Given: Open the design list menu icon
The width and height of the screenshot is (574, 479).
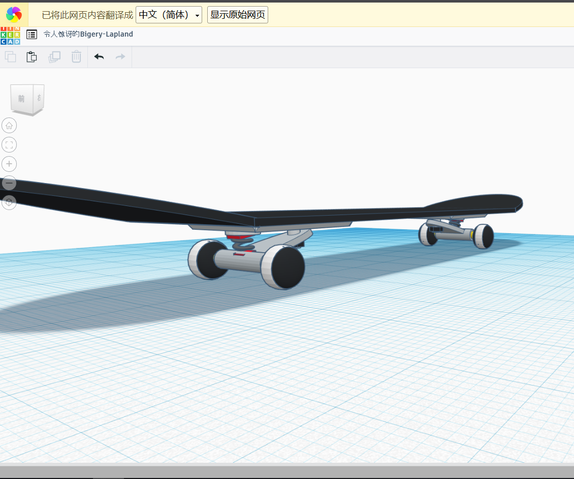Looking at the screenshot, I should [31, 35].
